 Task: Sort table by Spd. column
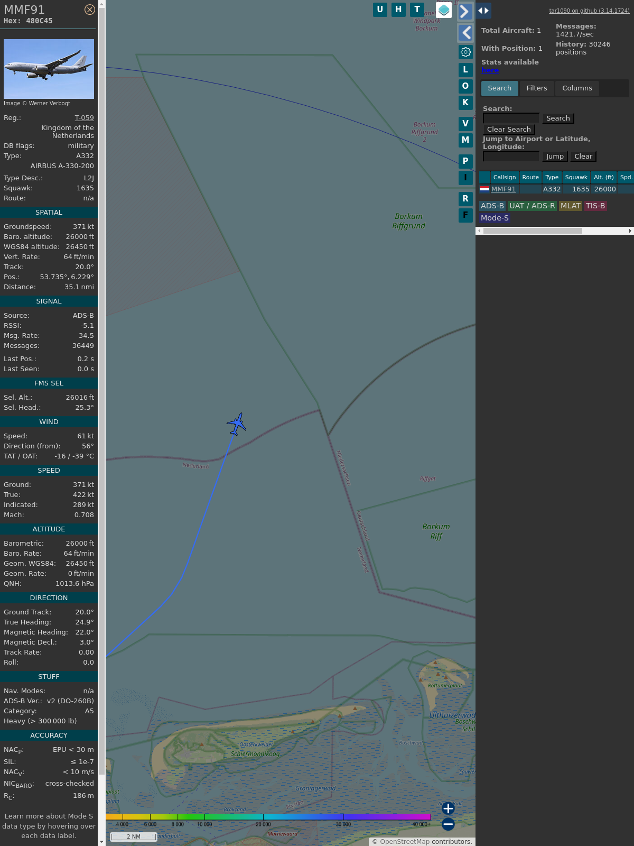click(x=626, y=178)
